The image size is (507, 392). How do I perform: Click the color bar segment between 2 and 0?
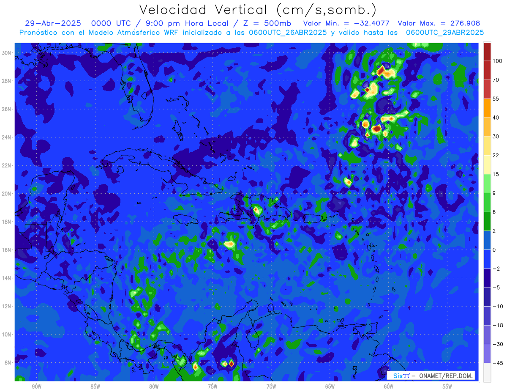coord(487,240)
